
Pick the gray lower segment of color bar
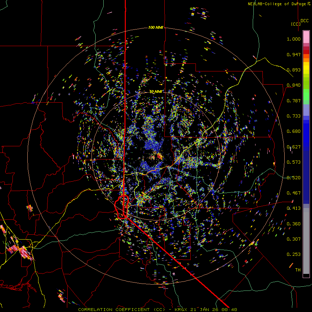point(306,241)
